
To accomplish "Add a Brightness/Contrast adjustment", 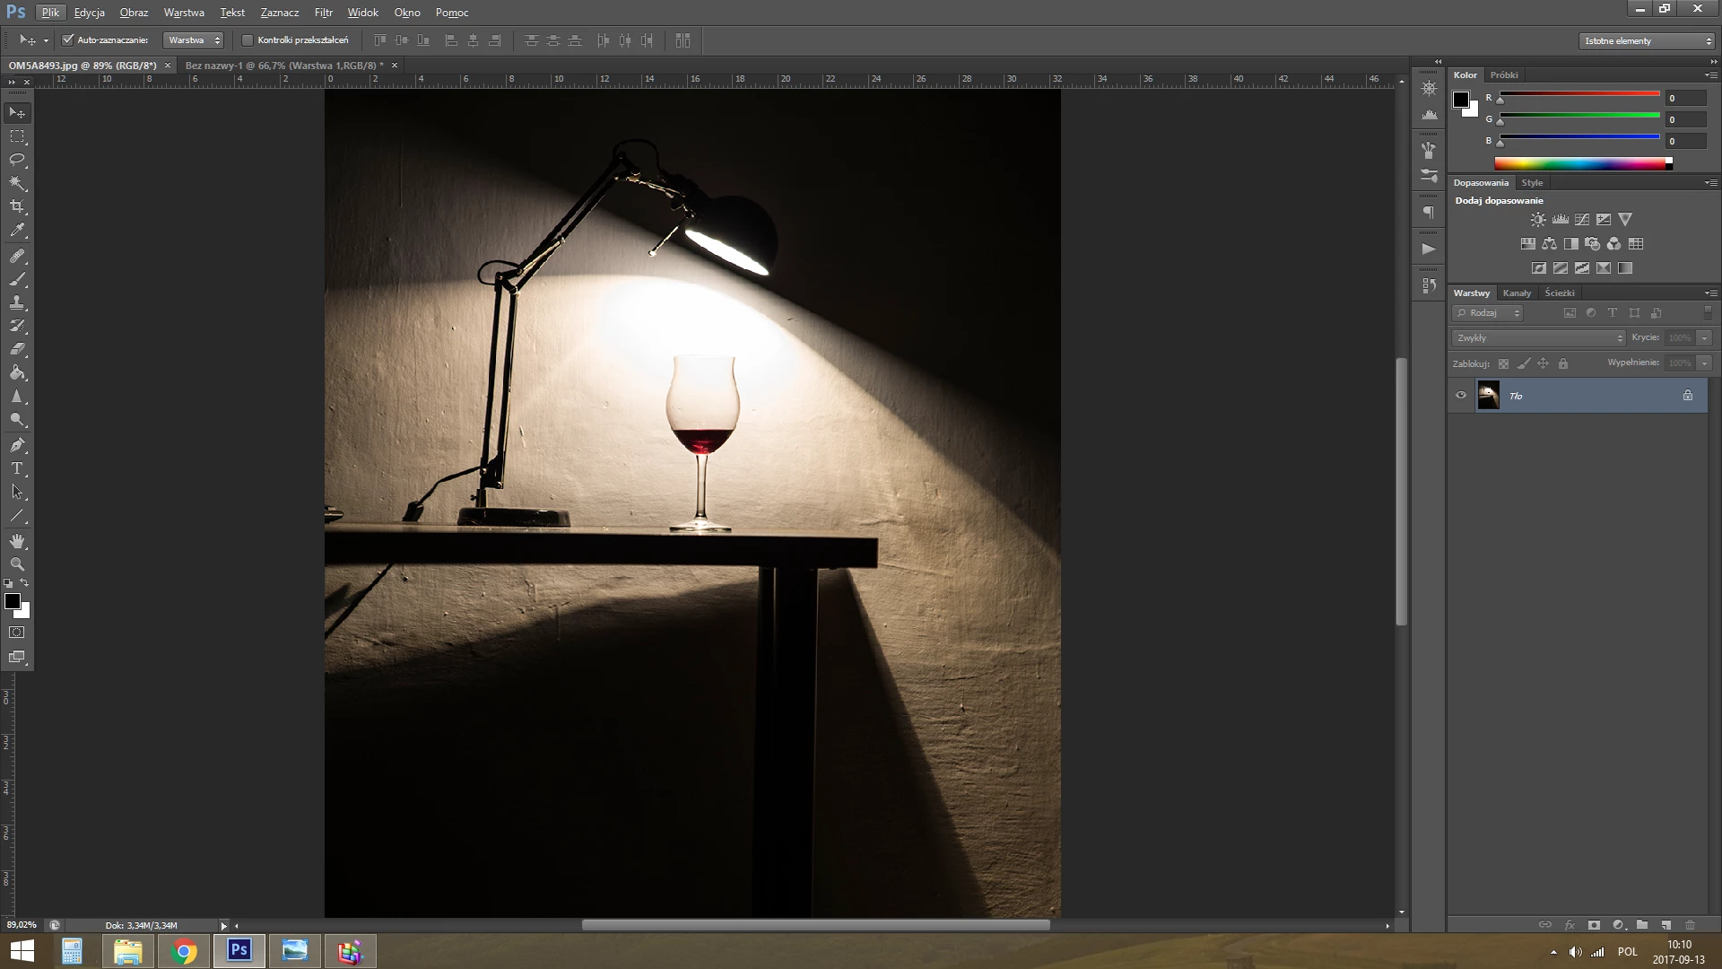I will tap(1538, 220).
